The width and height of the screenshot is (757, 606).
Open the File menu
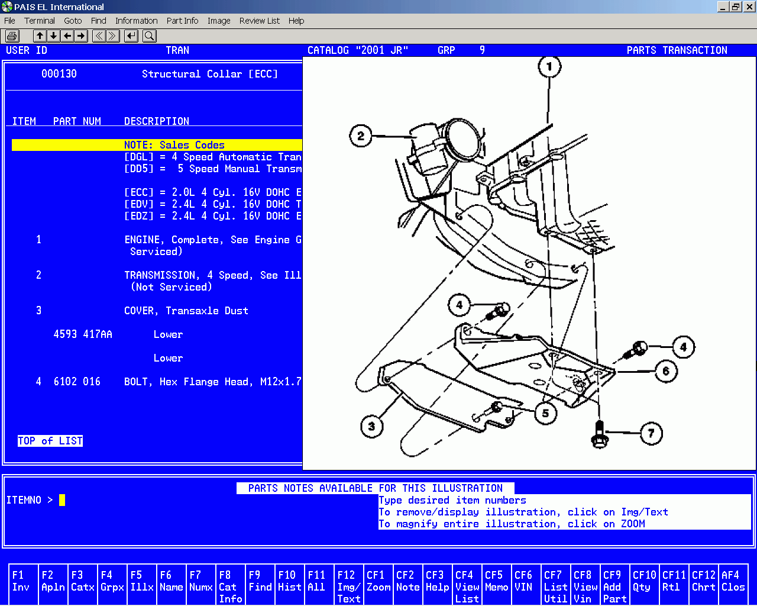[x=9, y=21]
